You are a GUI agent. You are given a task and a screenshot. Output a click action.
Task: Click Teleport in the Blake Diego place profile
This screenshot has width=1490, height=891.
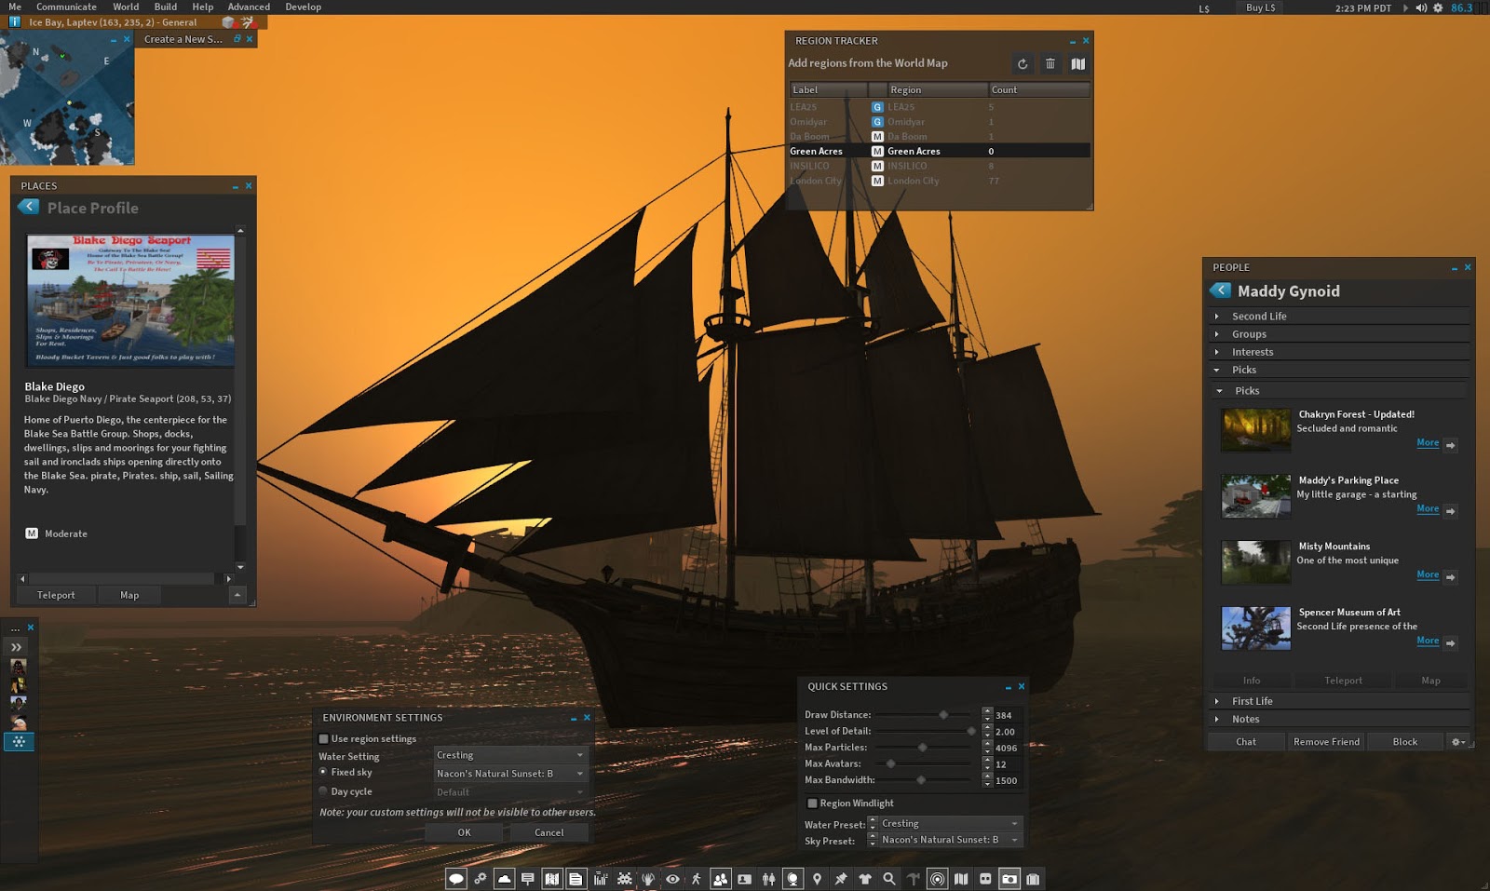pos(56,594)
